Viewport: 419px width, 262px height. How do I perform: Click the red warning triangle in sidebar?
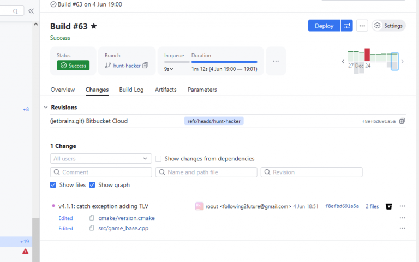26,252
